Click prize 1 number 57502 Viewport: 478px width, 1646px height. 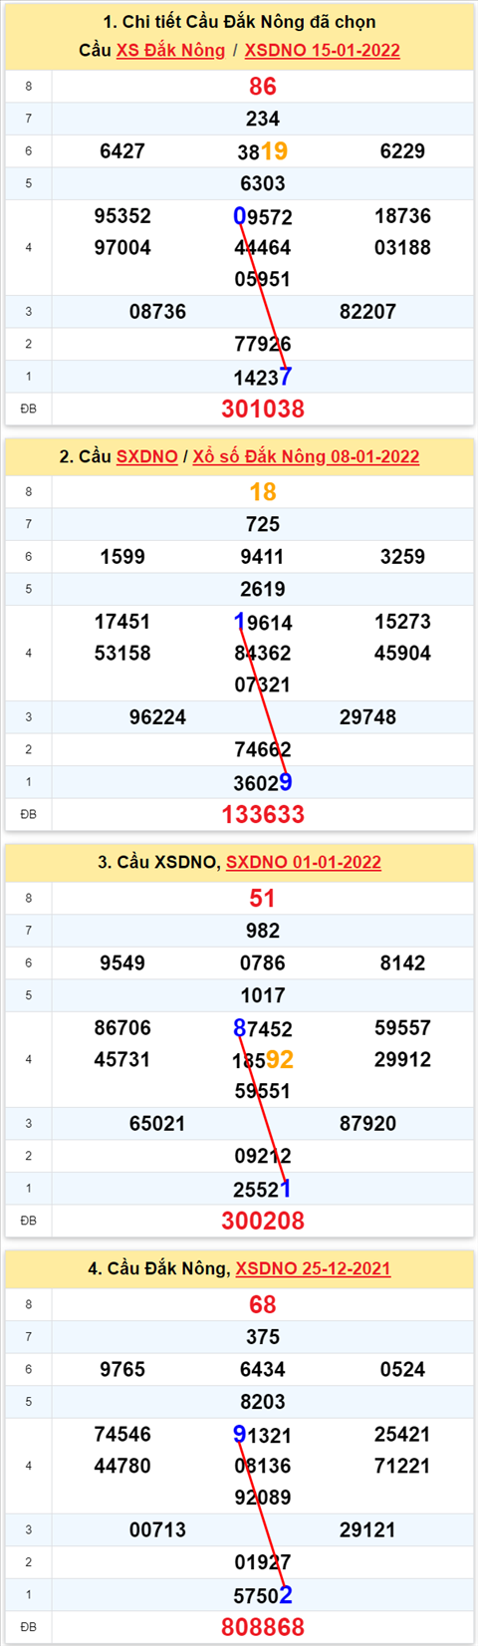(x=263, y=1594)
